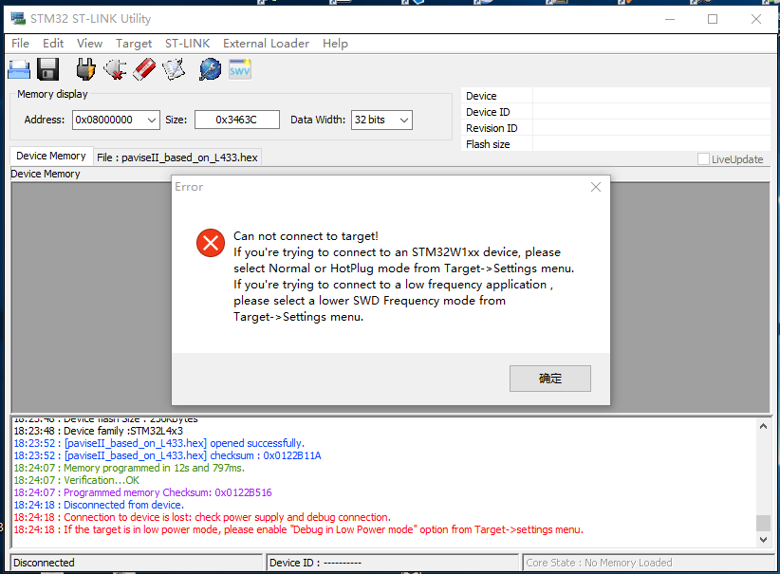
Task: Close the Error dialog with its X
Action: point(596,187)
